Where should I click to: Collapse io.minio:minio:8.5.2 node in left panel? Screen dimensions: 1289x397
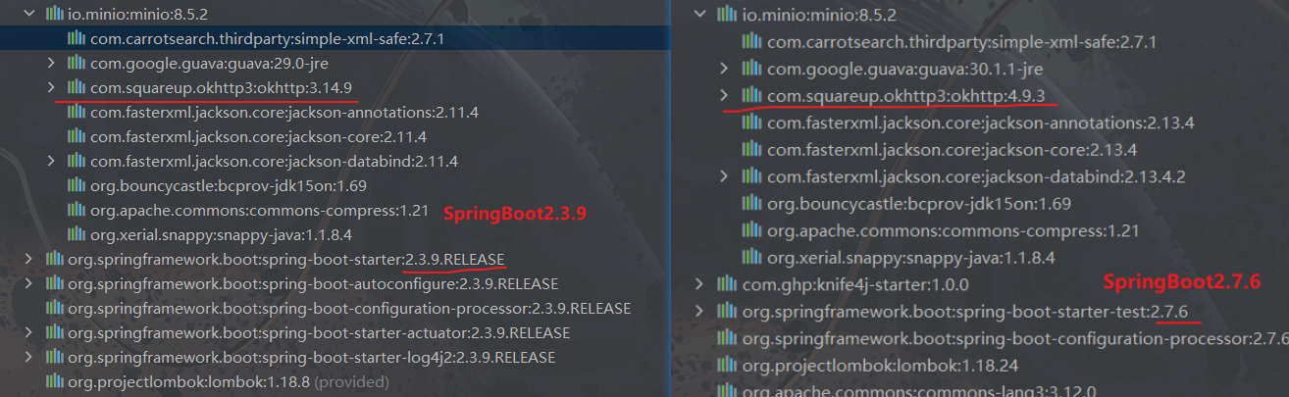pyautogui.click(x=27, y=15)
